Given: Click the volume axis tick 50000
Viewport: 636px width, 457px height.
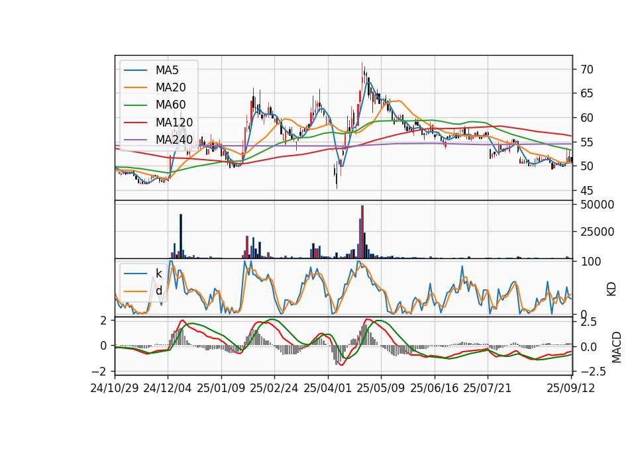Looking at the screenshot, I should click(x=597, y=205).
